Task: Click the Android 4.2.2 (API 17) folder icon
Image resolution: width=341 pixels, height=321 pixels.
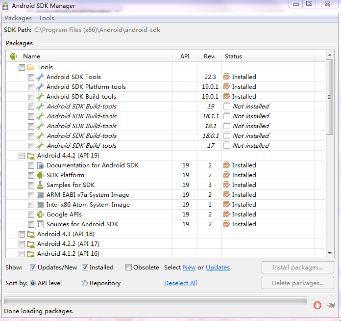Action: (x=31, y=244)
